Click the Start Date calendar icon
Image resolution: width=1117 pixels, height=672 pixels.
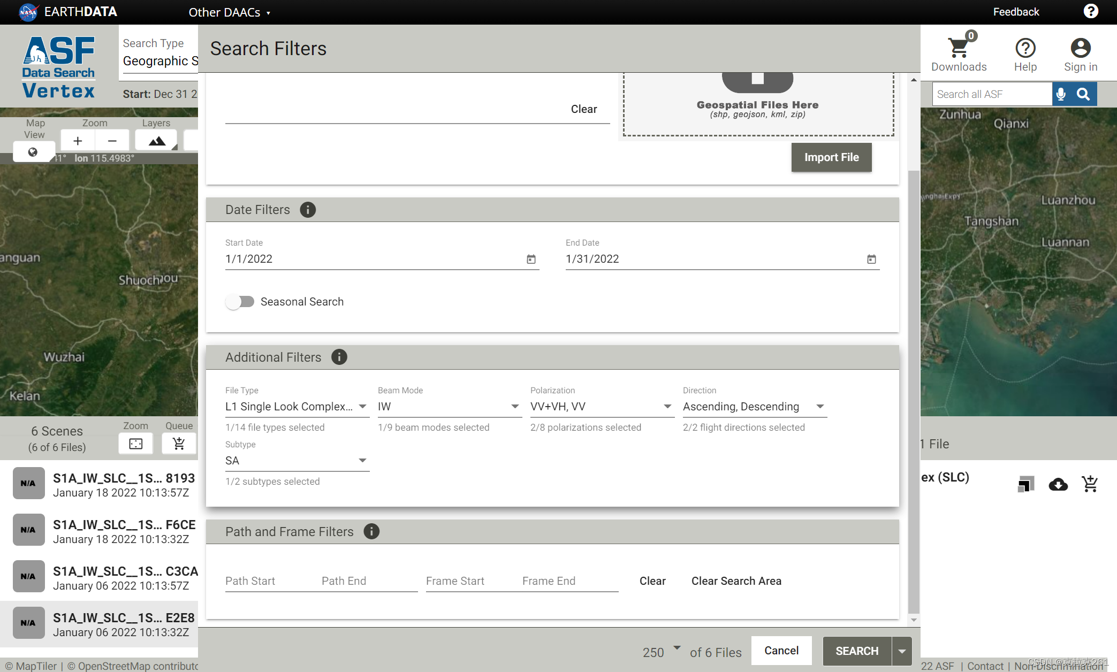pos(531,259)
